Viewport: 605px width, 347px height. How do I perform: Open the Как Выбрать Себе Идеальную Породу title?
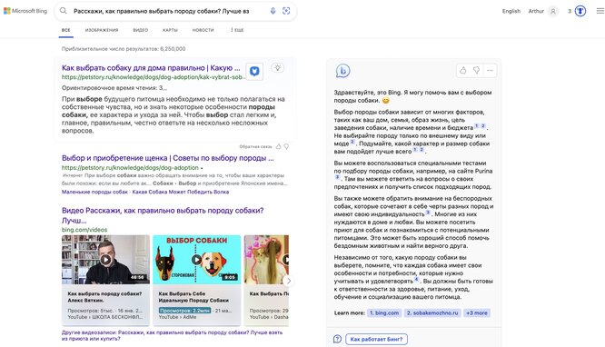(193, 297)
